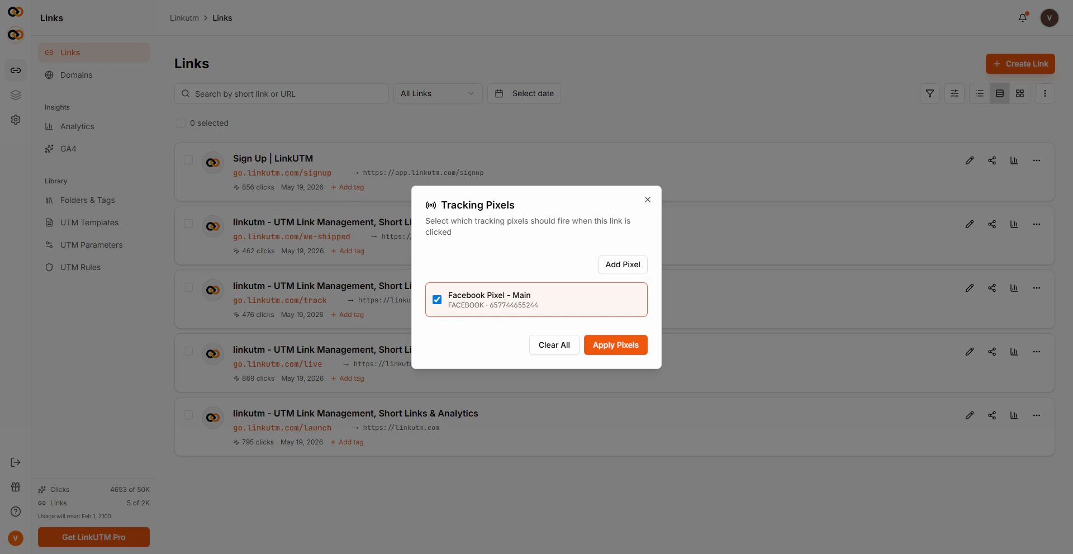
Task: Add tag to the launch link
Action: pos(347,442)
